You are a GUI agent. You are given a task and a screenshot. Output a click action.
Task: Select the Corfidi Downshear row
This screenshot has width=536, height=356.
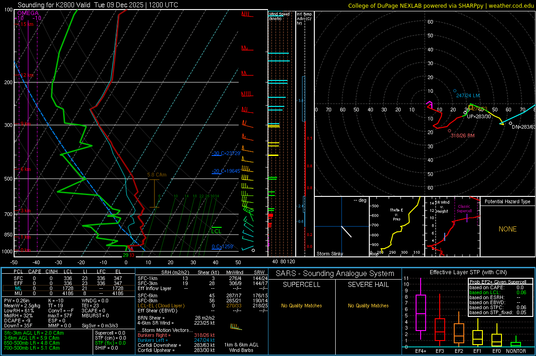[x=176, y=345]
